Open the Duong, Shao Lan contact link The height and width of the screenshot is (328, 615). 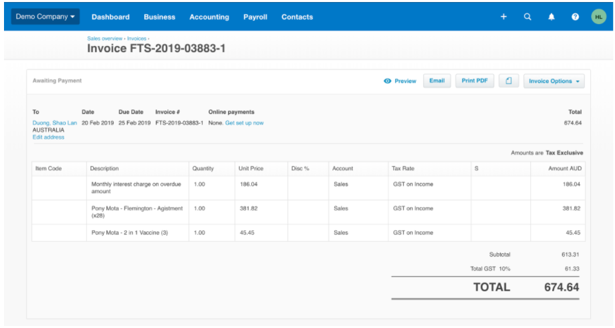click(x=55, y=123)
